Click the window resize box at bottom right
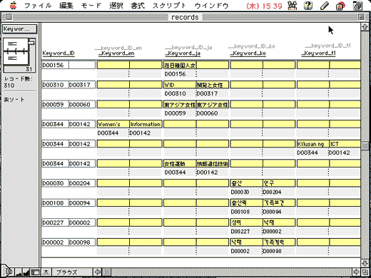This screenshot has width=371, height=278. 365,272
